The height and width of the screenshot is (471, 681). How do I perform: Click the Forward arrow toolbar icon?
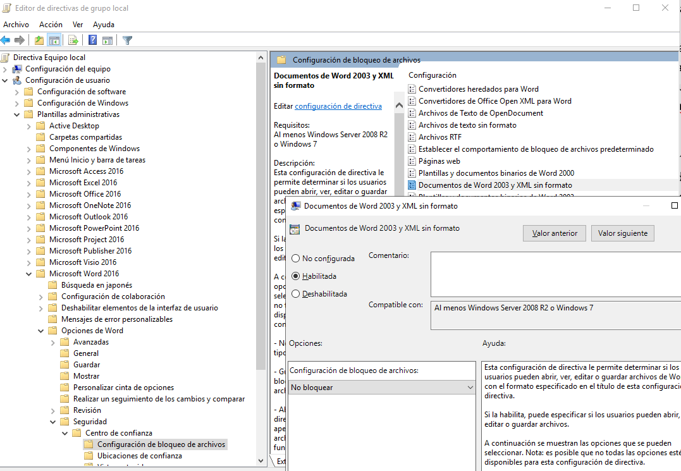(x=20, y=40)
